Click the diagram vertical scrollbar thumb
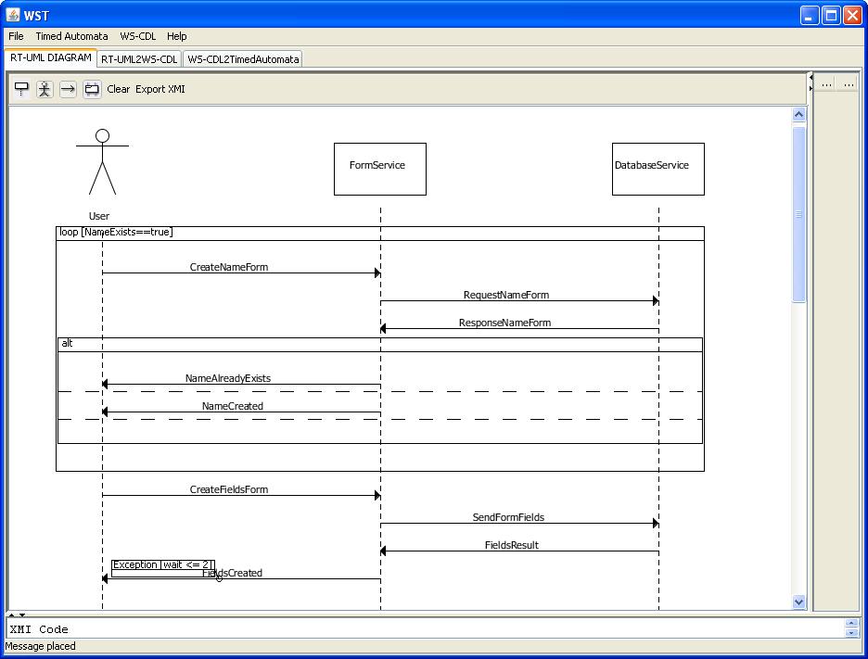Viewport: 868px width, 659px height. click(x=798, y=214)
